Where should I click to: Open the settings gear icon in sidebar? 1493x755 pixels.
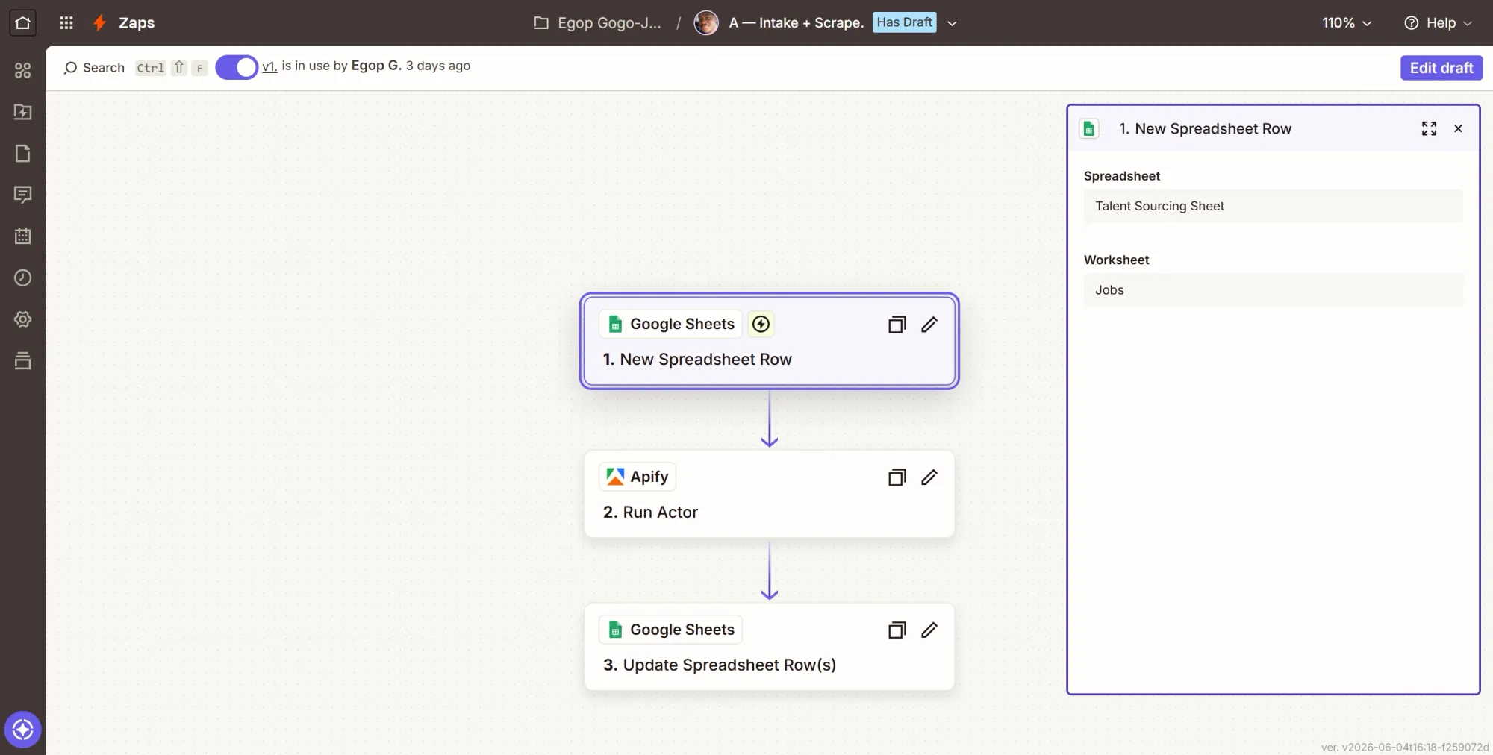pos(22,319)
